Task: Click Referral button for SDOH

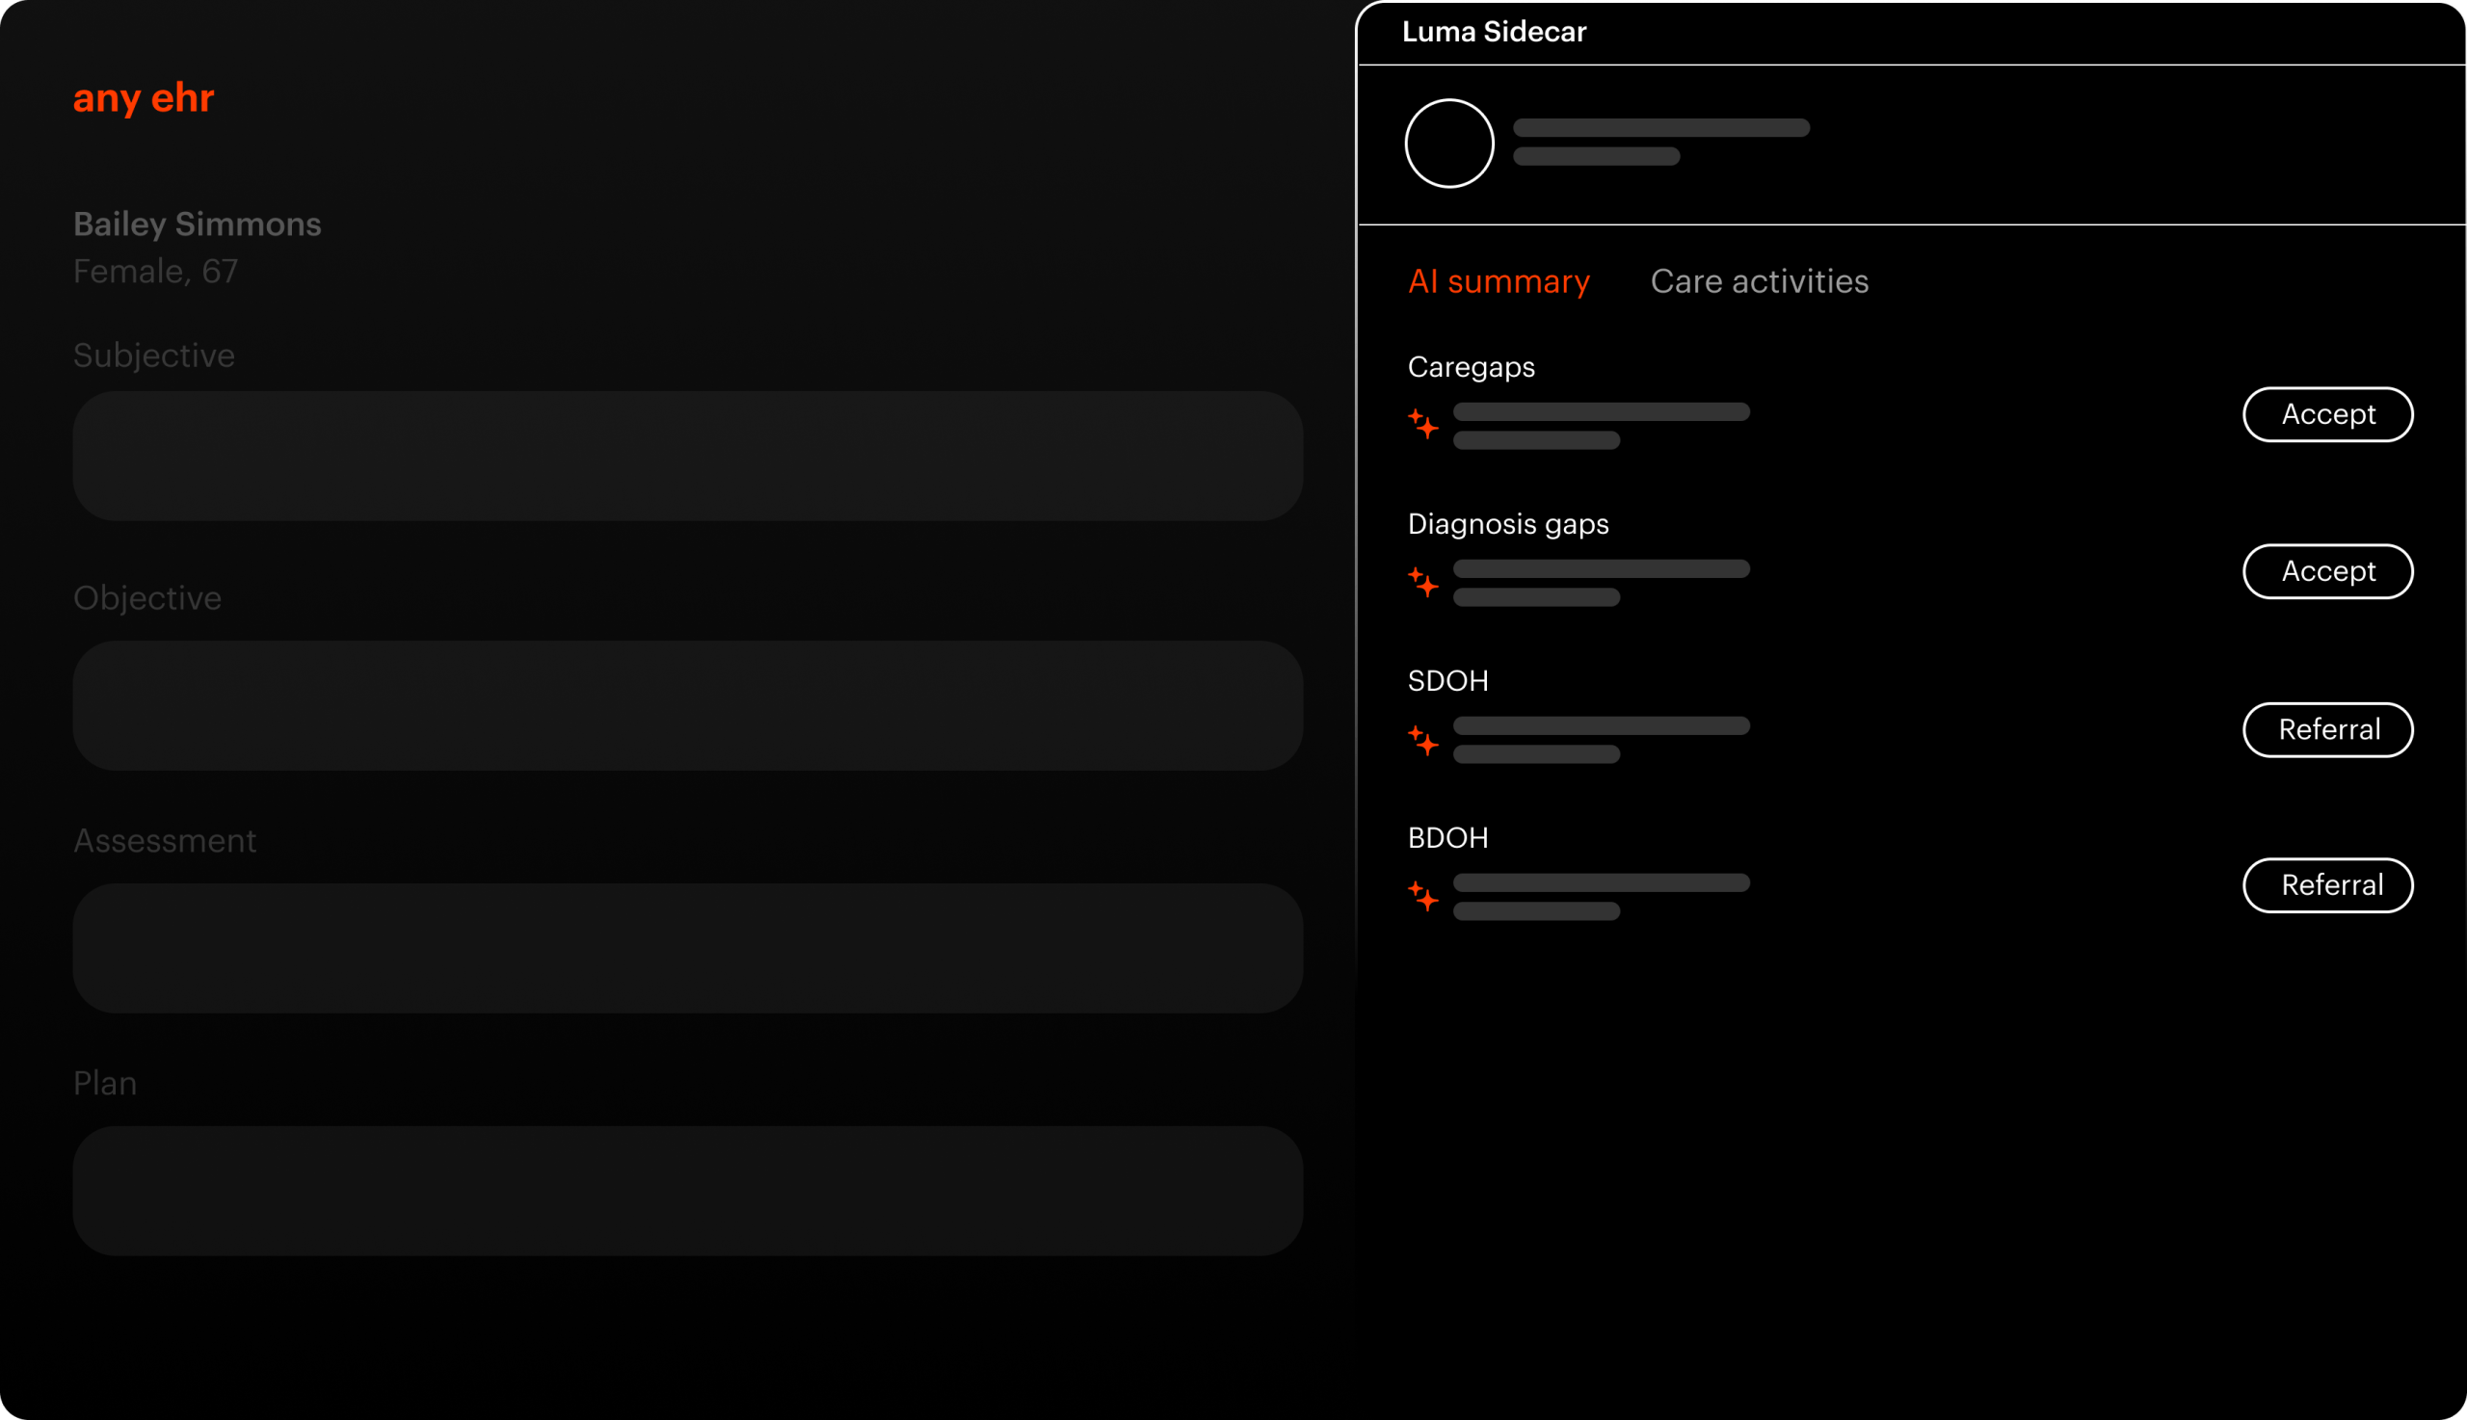Action: click(2327, 729)
